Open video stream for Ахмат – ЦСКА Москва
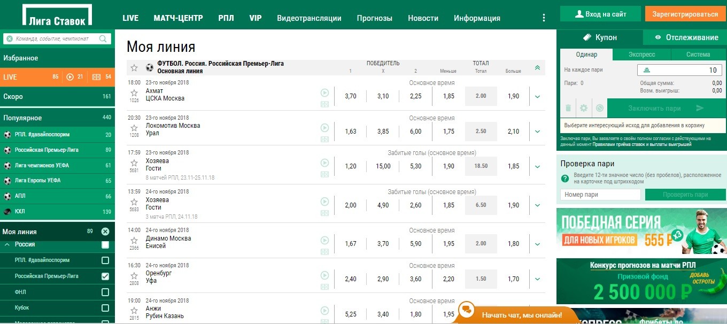The height and width of the screenshot is (324, 727). (324, 92)
